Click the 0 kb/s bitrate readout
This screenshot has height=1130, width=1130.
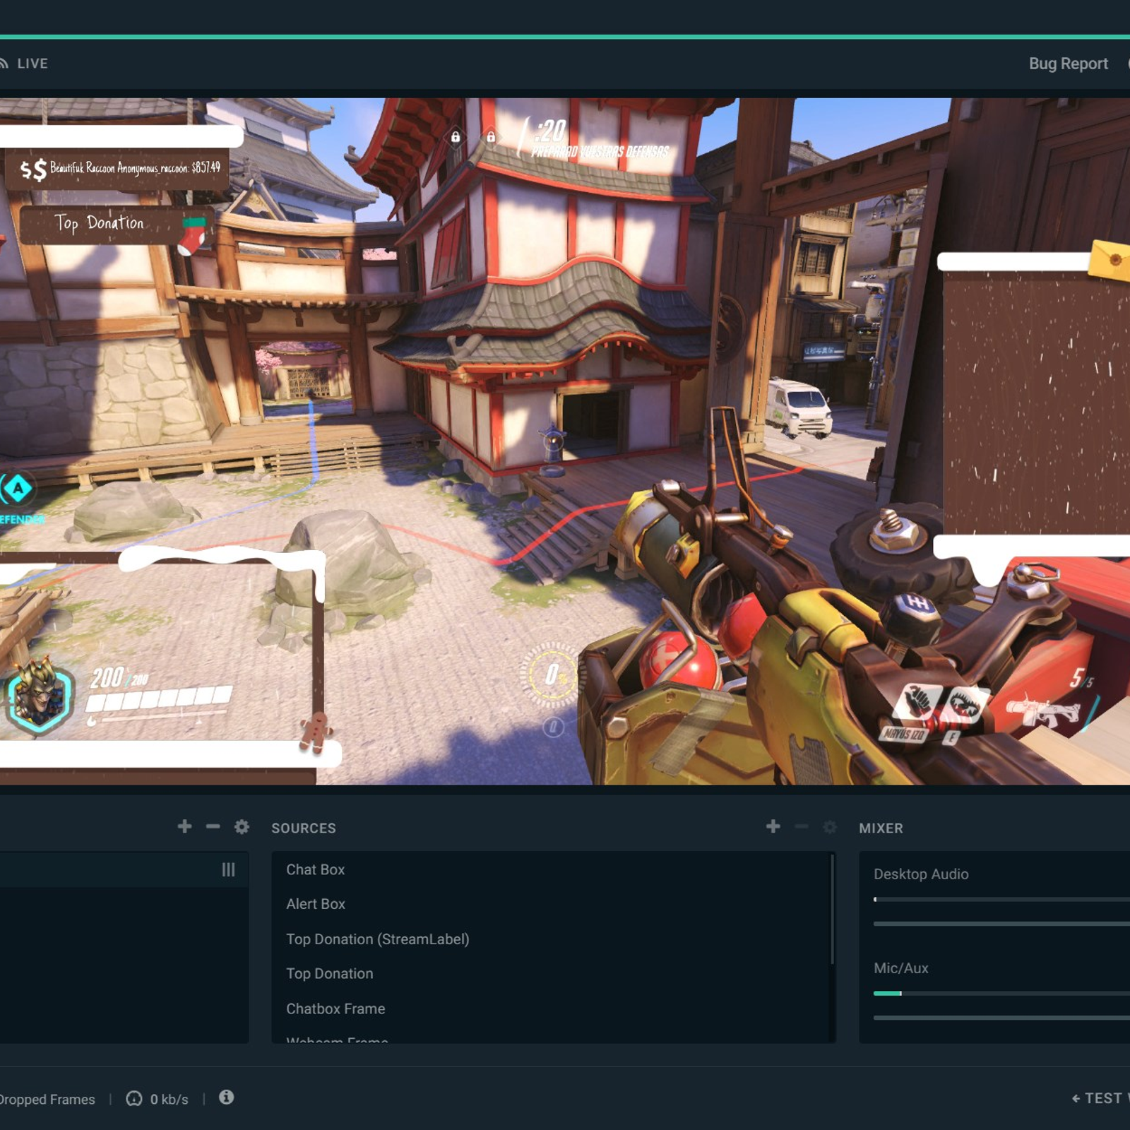(x=169, y=1100)
